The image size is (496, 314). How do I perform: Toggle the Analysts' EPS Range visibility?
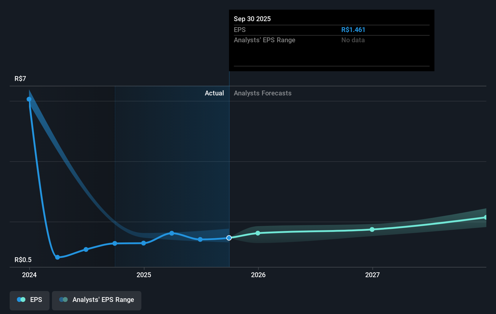click(96, 300)
